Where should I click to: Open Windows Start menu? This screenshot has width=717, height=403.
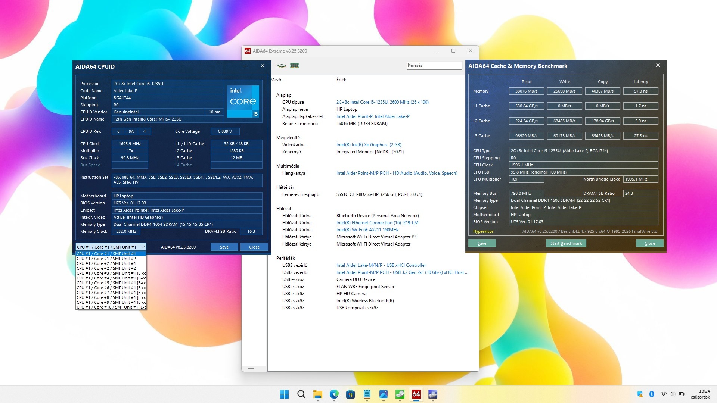(x=284, y=394)
